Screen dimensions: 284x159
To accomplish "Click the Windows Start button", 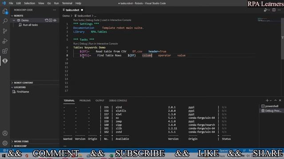I will (x=4, y=155).
